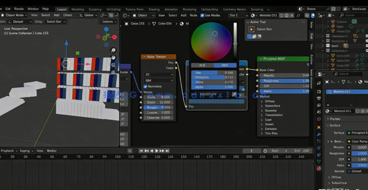Collapse the Active Tool panel
Screen dimensions: 368x190
(x=248, y=22)
